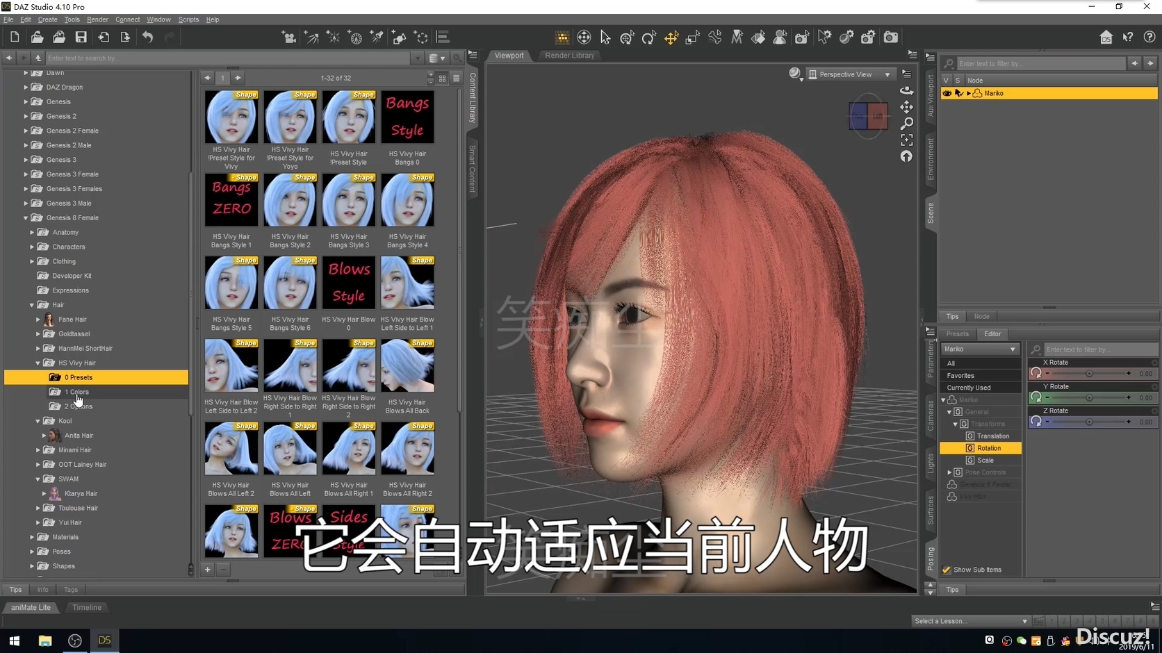This screenshot has width=1162, height=653.
Task: Expand the Pose Controls group
Action: (949, 472)
